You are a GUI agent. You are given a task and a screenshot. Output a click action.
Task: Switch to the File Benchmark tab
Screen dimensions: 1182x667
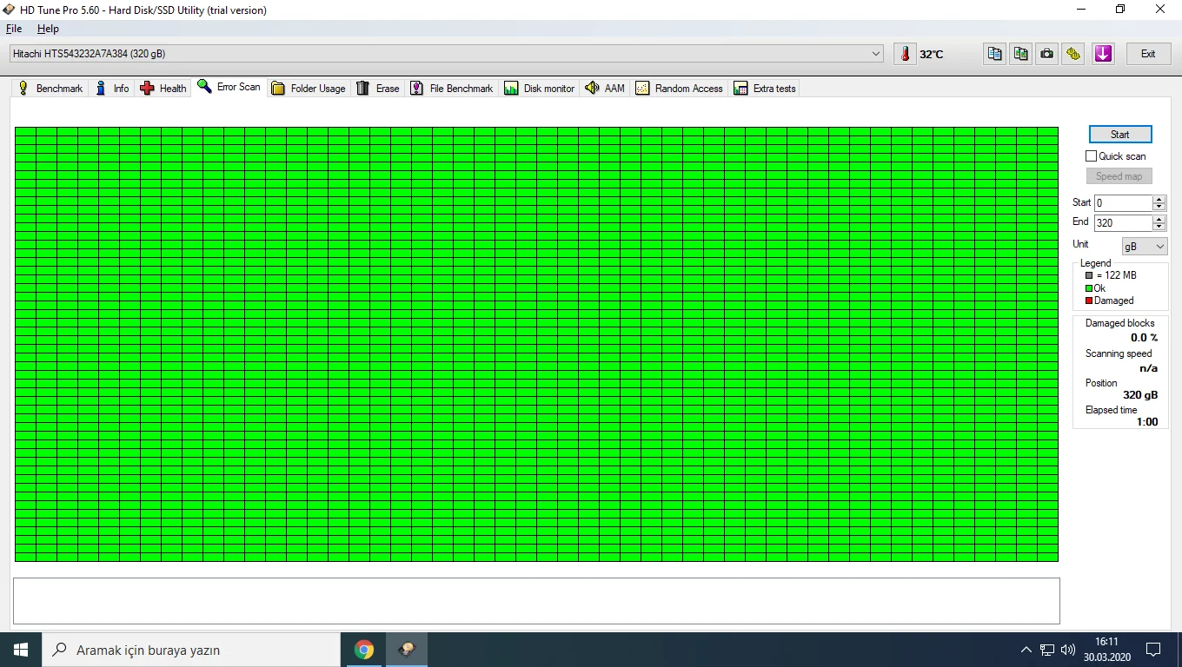coord(452,89)
